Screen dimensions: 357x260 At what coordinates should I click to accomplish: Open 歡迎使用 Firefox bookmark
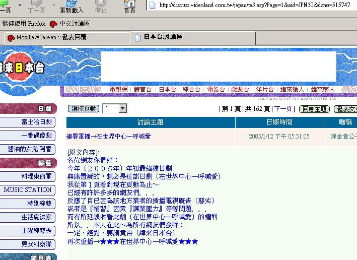pos(24,24)
